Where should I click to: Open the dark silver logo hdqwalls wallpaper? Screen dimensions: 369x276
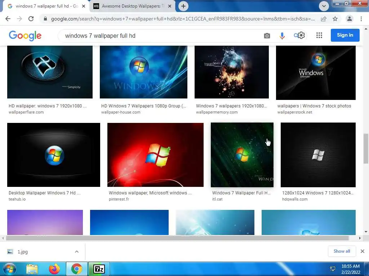318,155
